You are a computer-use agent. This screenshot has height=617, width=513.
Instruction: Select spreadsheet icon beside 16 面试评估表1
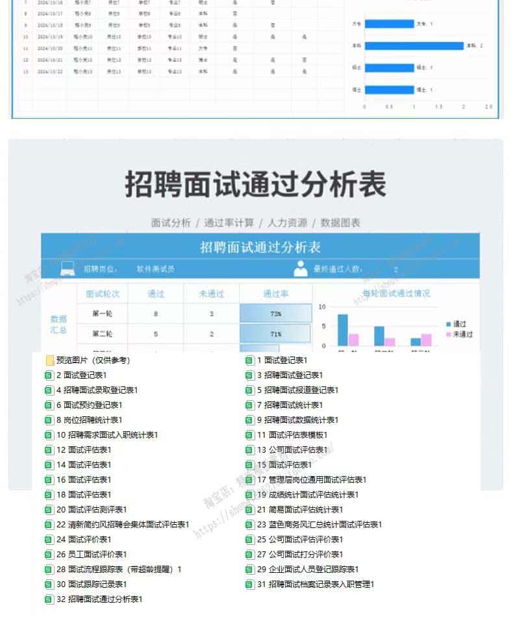coord(49,480)
